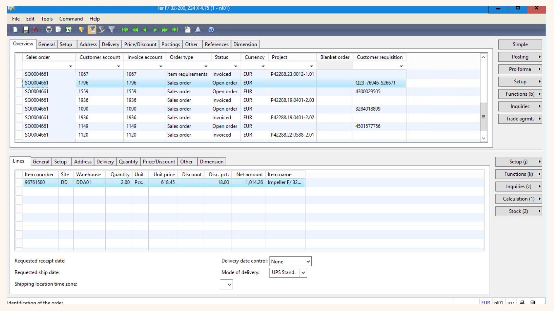Expand the Delivery date control dropdown
This screenshot has width=554, height=311.
pos(308,261)
